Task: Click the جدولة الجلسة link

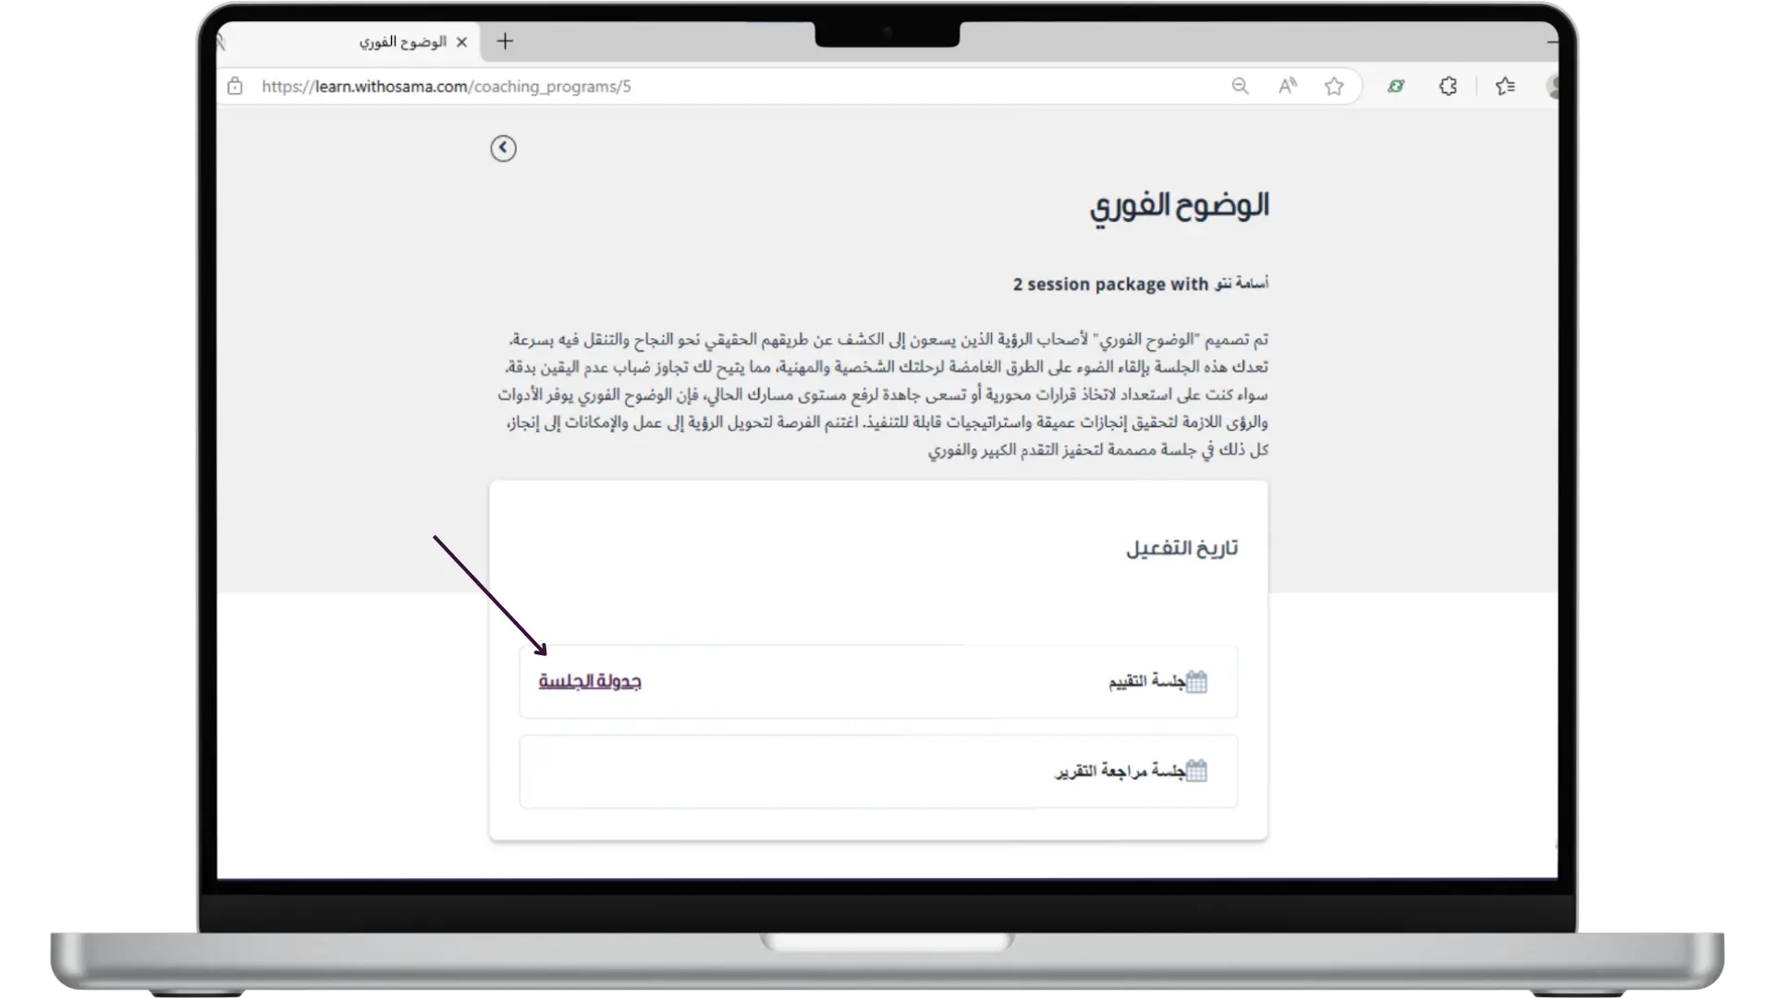Action: 590,682
